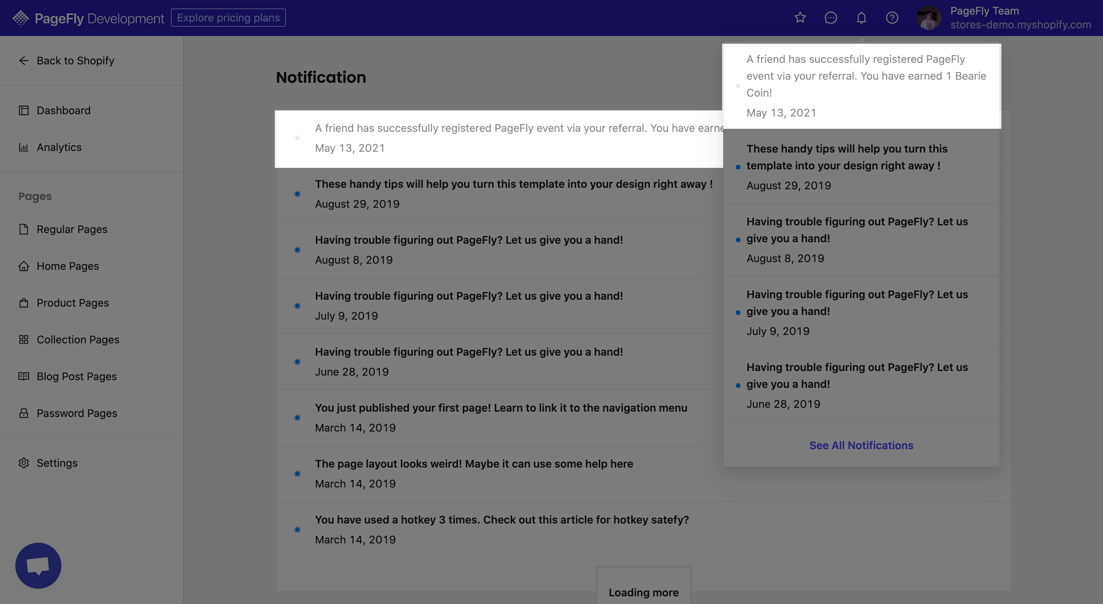Viewport: 1103px width, 604px height.
Task: Click the Loading more button
Action: coord(643,592)
